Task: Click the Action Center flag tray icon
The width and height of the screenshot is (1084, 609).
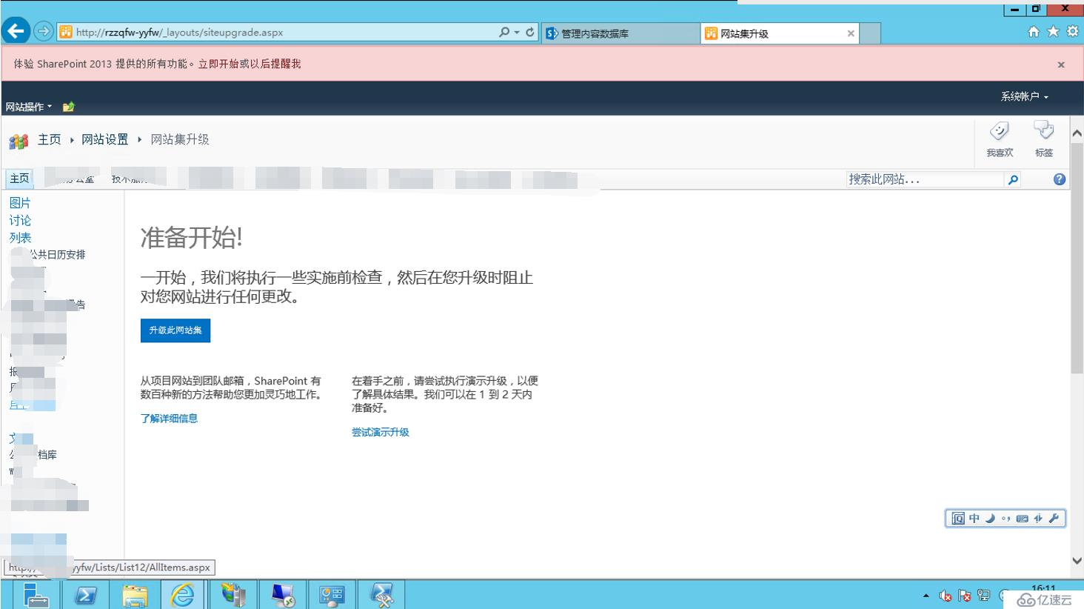Action: pos(965,596)
